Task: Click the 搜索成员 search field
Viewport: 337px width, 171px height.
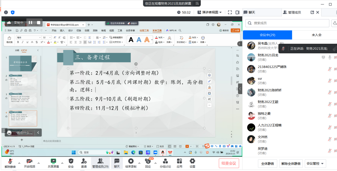Action: coord(287,23)
